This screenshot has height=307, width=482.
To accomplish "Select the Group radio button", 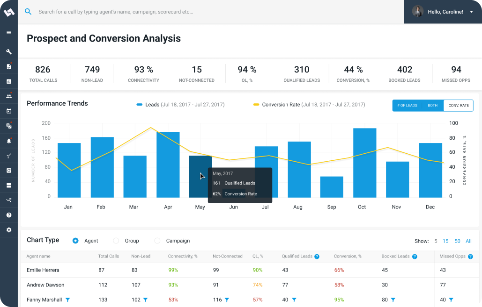I will [x=116, y=241].
